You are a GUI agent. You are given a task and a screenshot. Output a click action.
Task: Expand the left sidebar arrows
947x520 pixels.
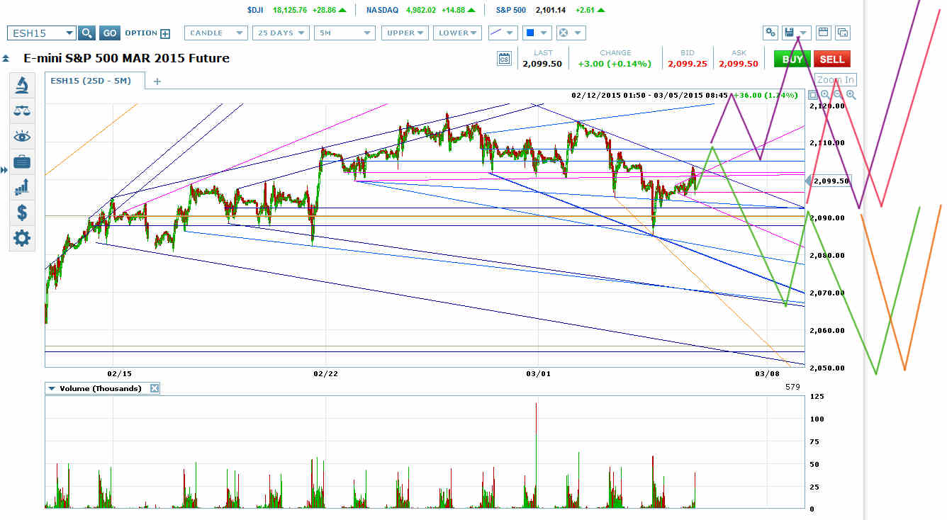pos(4,170)
